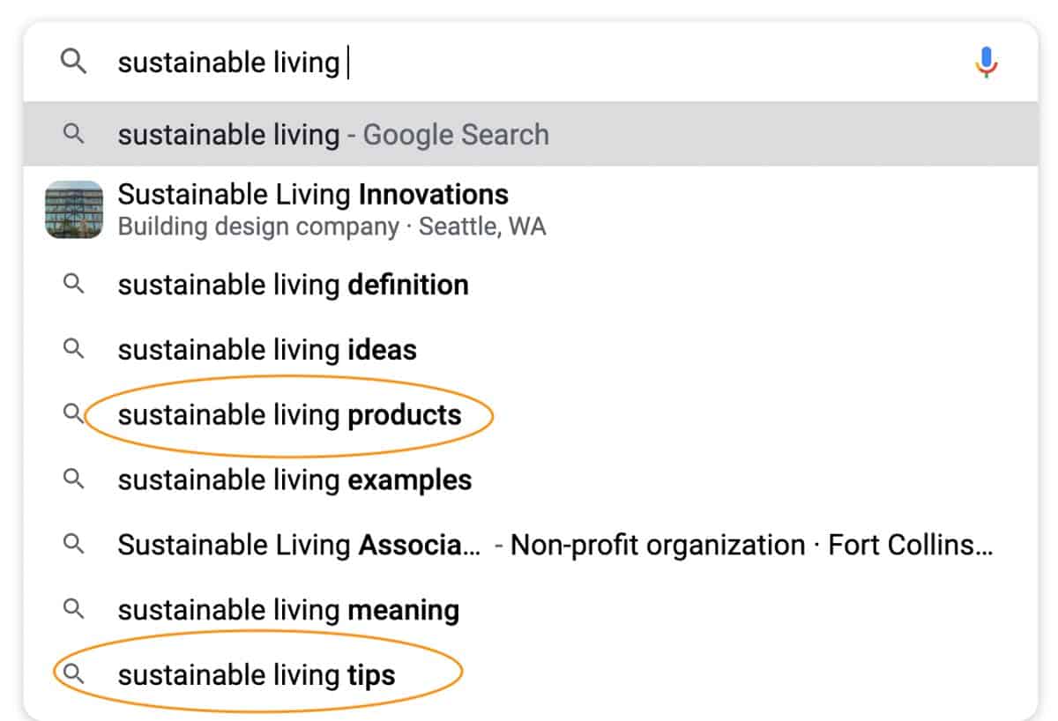Viewport: 1058px width, 721px height.
Task: Select the 'sustainable living - Google Search' suggestion
Action: pos(335,134)
